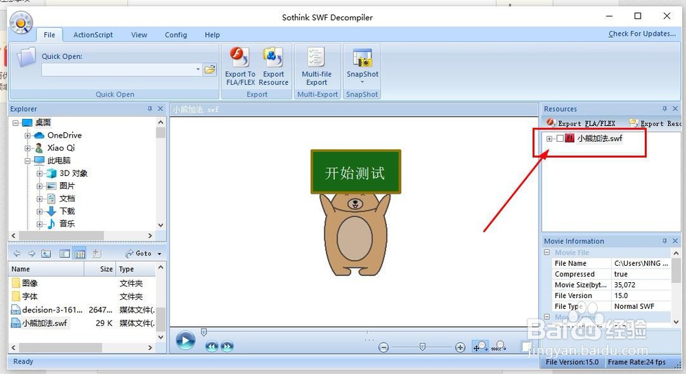Screen dimensions: 686x374
Task: Close the Resources panel
Action: click(675, 109)
